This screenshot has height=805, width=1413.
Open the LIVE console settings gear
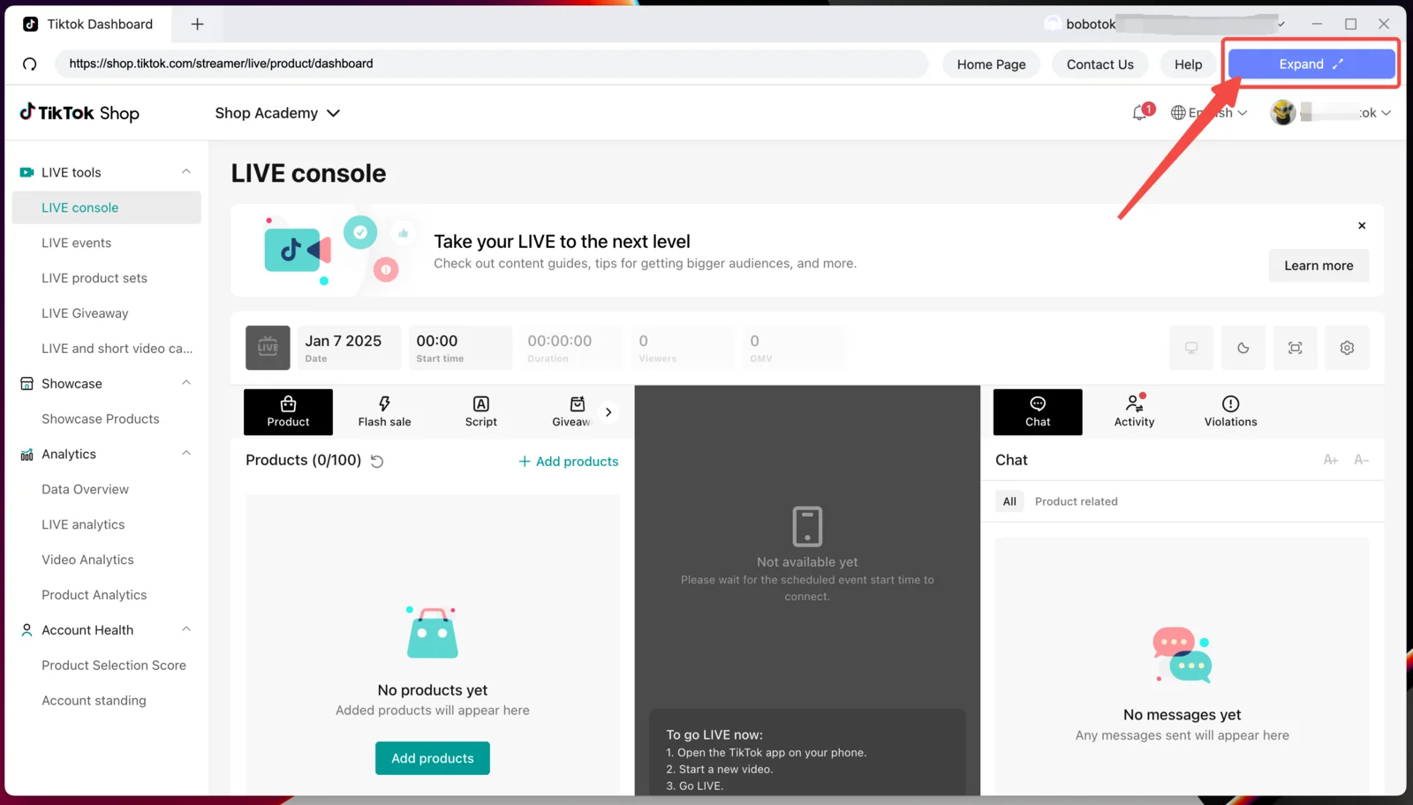click(1347, 348)
